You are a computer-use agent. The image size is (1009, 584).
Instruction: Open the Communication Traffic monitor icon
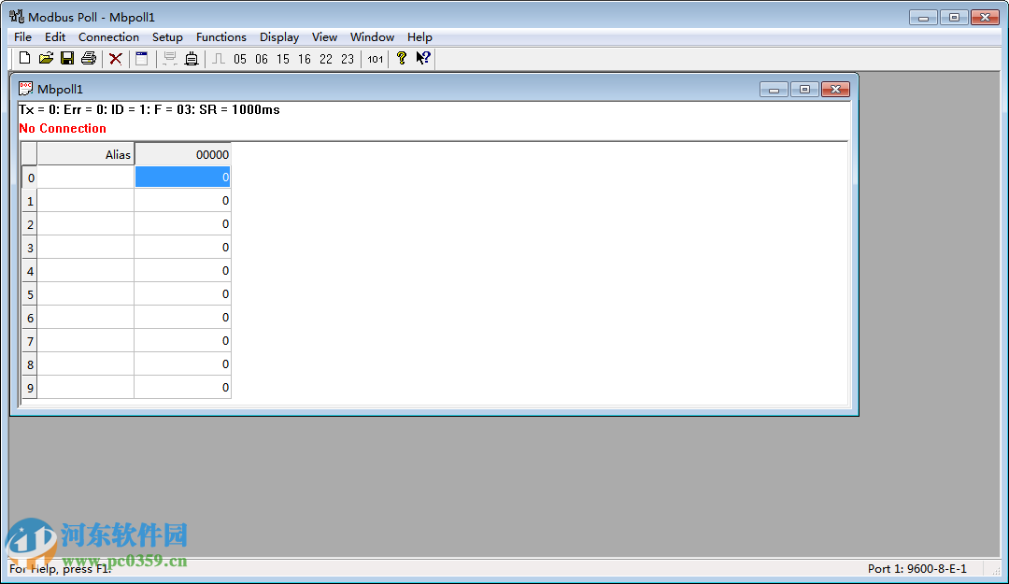coord(170,58)
